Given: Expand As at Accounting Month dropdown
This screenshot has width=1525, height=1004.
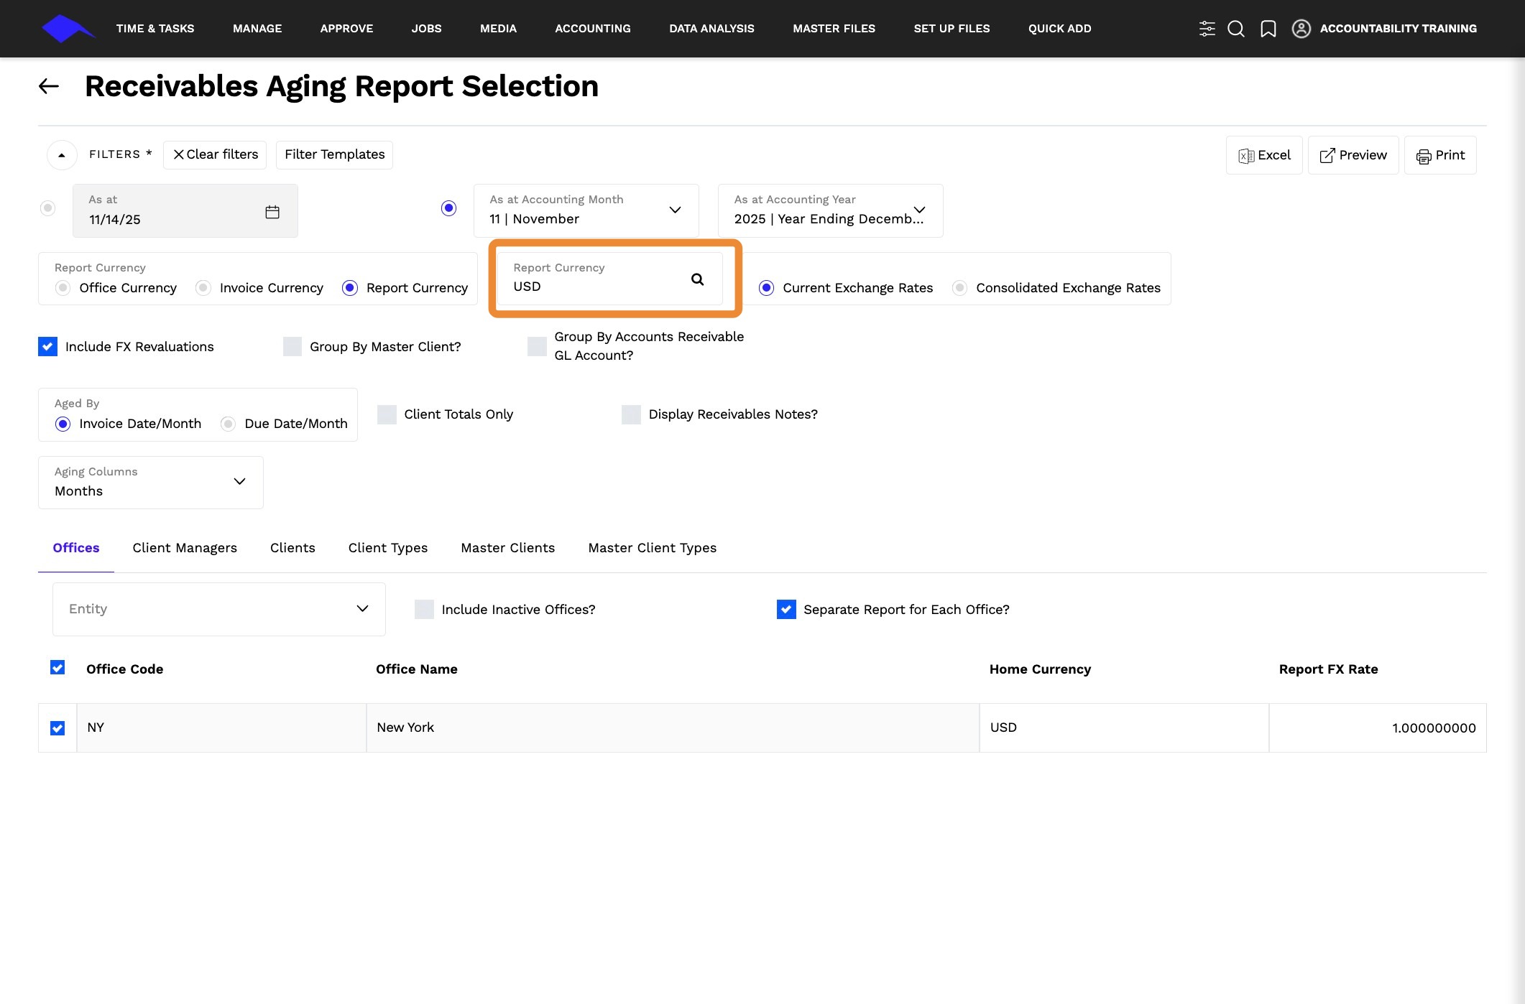Looking at the screenshot, I should coord(674,210).
